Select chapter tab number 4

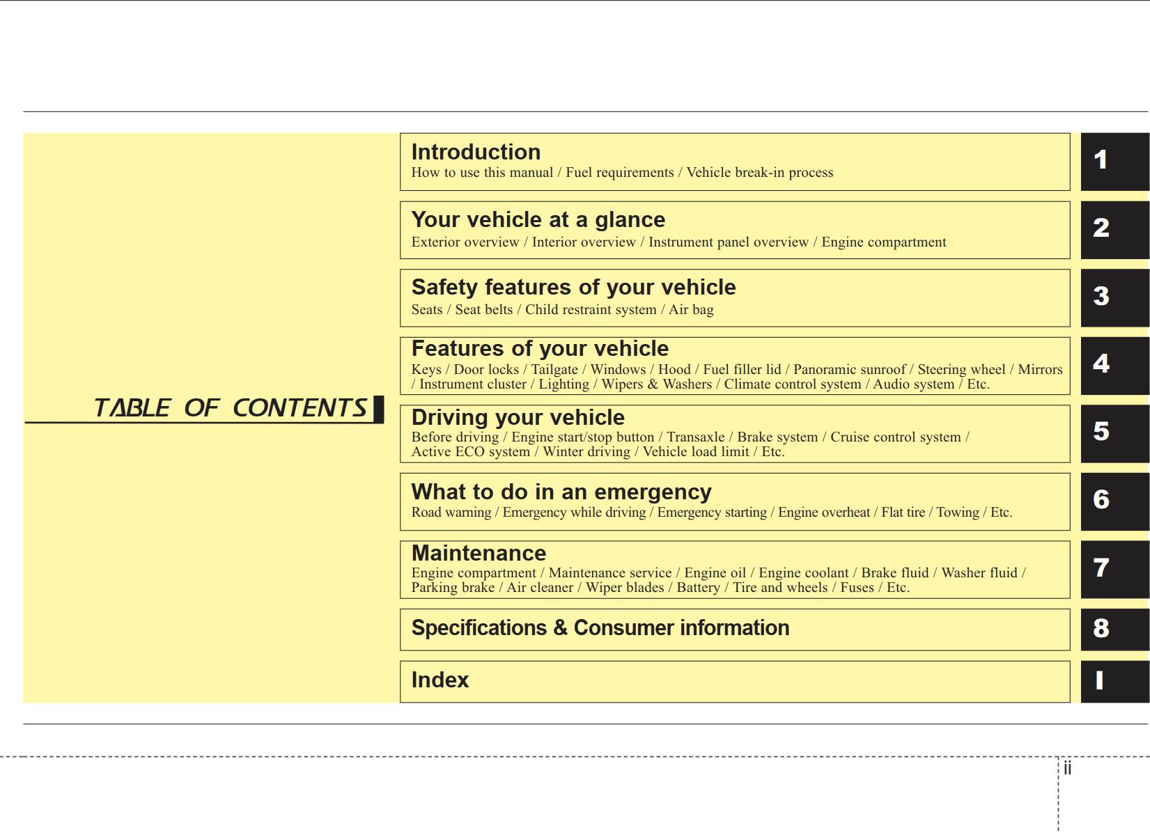(1114, 366)
